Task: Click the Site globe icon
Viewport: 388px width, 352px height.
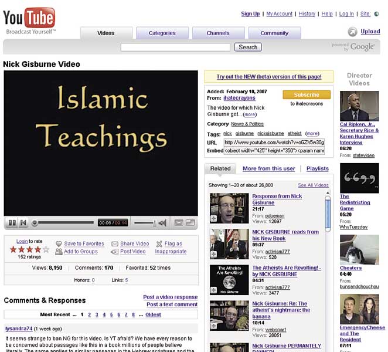Action: tap(377, 14)
